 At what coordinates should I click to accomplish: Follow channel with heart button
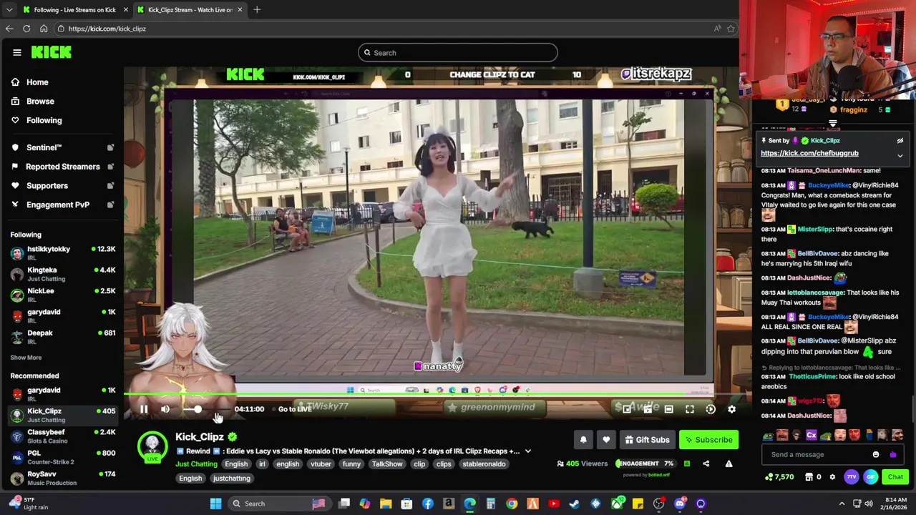606,440
